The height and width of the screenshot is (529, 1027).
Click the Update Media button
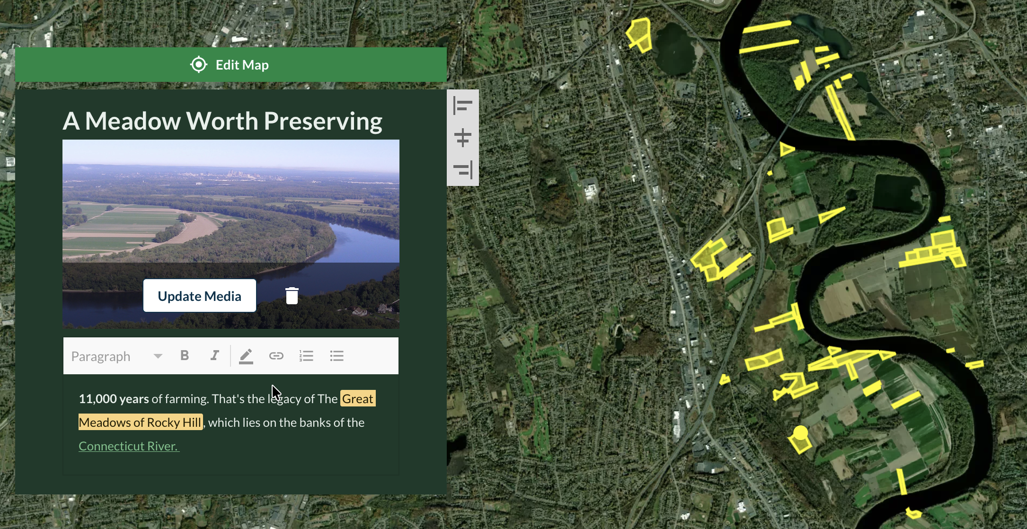[x=200, y=296]
